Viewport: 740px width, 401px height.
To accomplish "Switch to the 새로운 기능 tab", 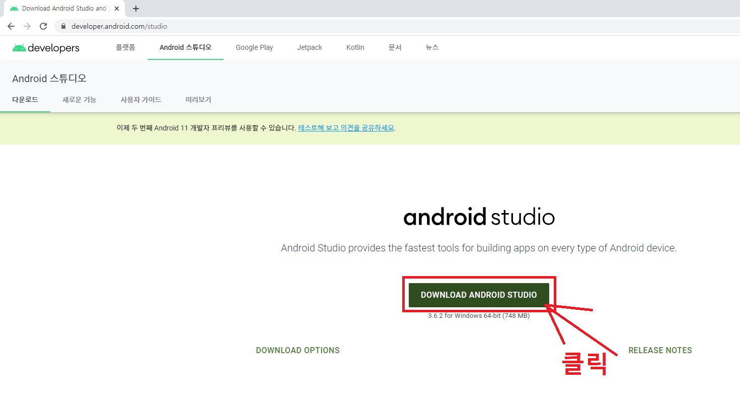I will coord(79,100).
